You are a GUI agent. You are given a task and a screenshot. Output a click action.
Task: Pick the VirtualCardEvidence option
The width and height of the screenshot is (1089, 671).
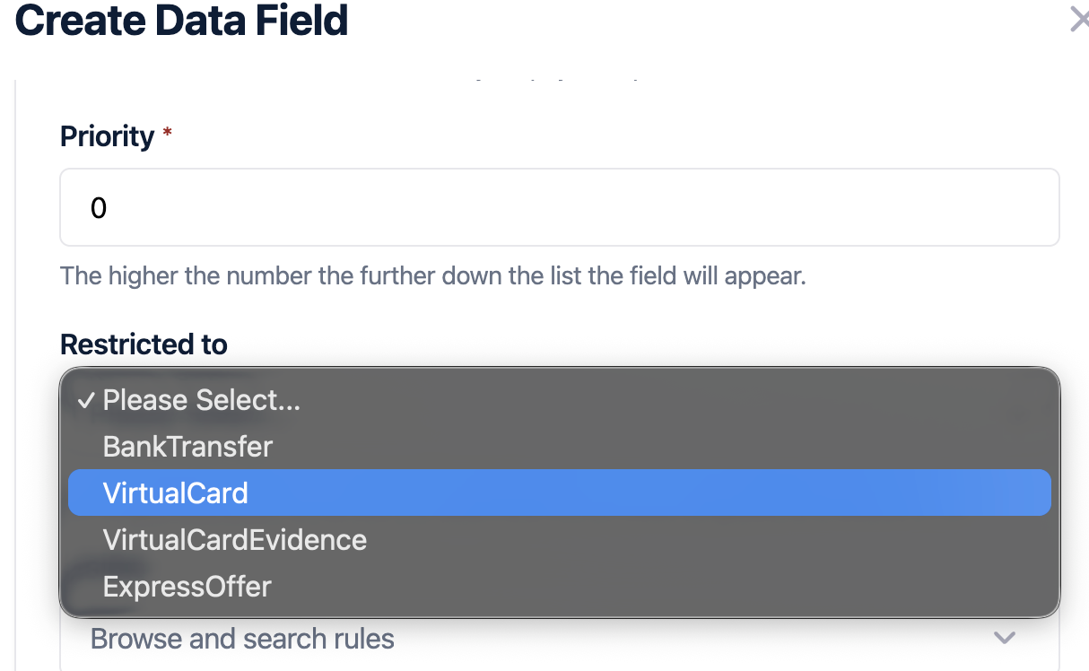pyautogui.click(x=234, y=539)
